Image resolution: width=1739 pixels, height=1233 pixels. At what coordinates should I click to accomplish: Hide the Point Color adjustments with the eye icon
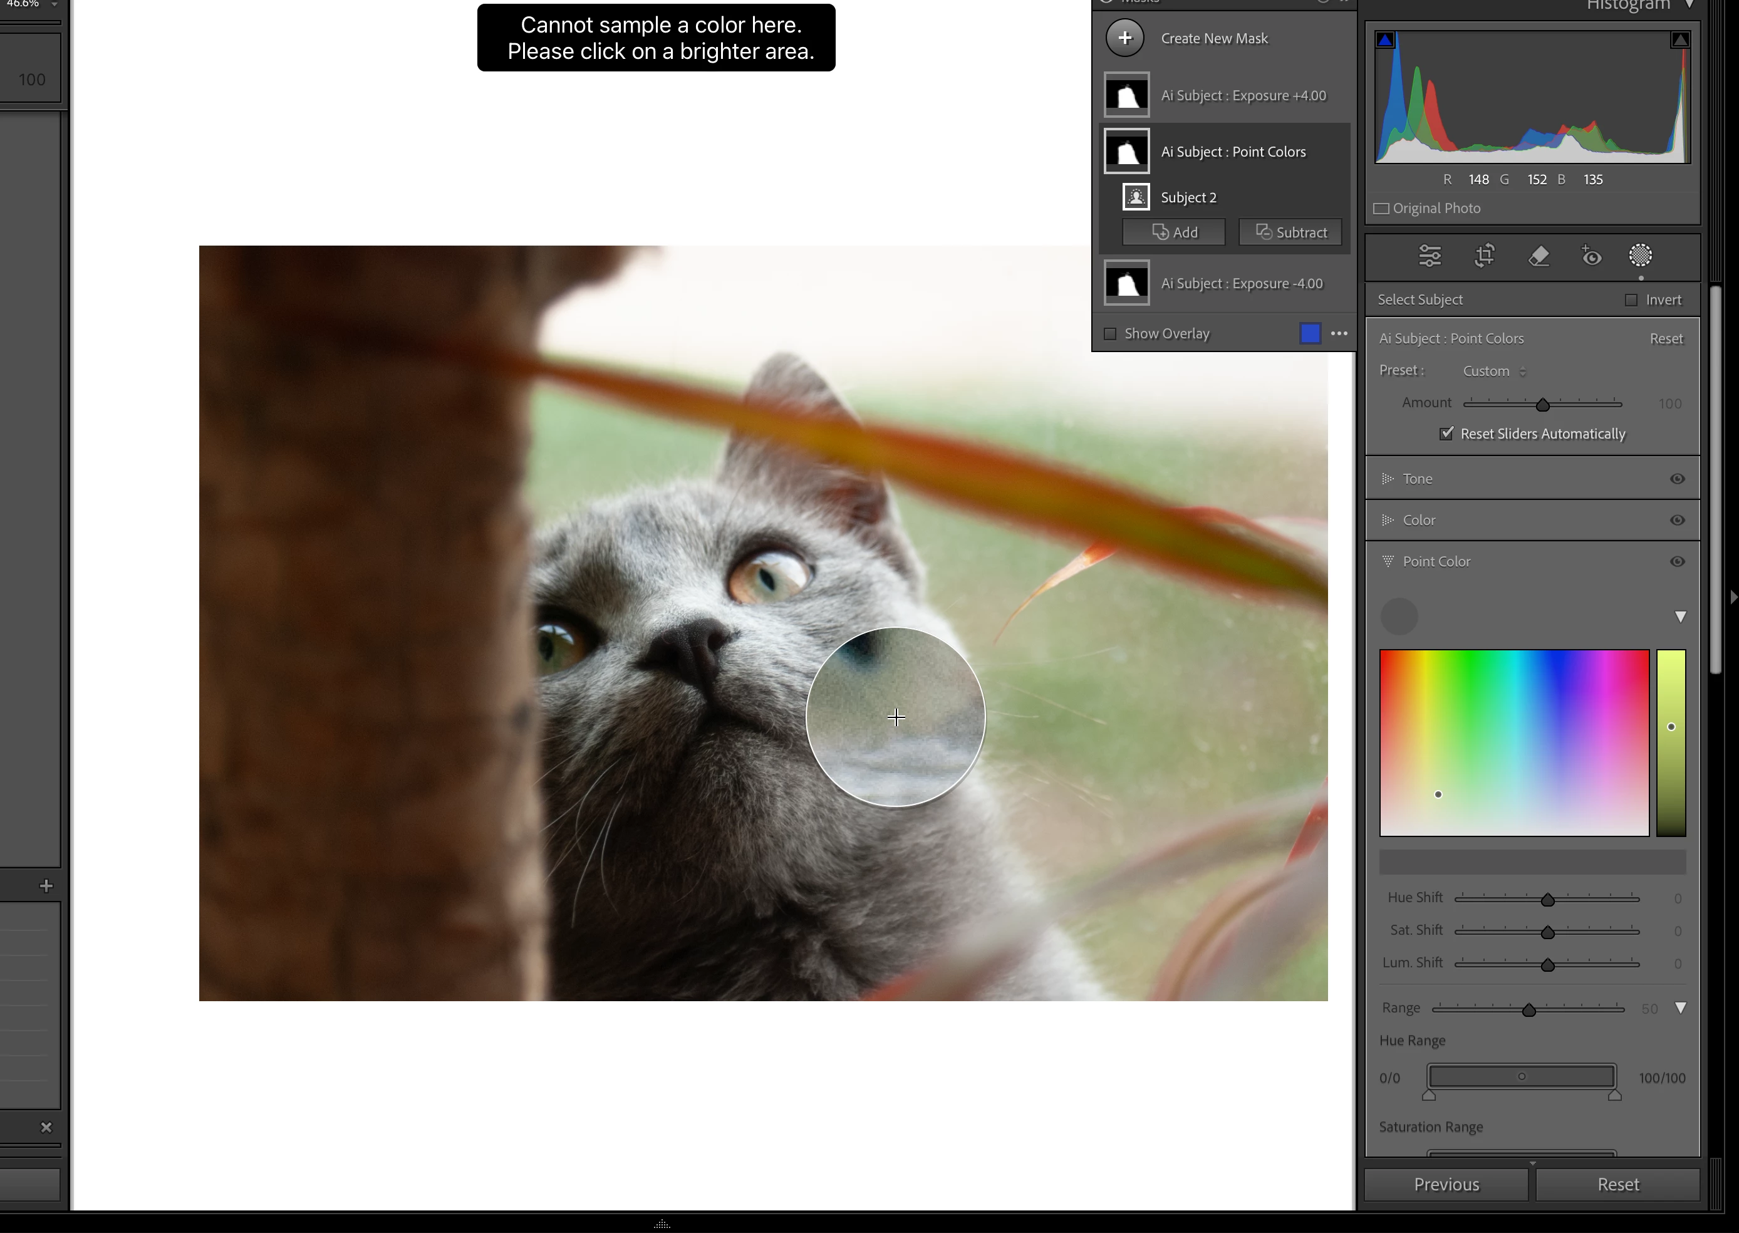(x=1678, y=562)
